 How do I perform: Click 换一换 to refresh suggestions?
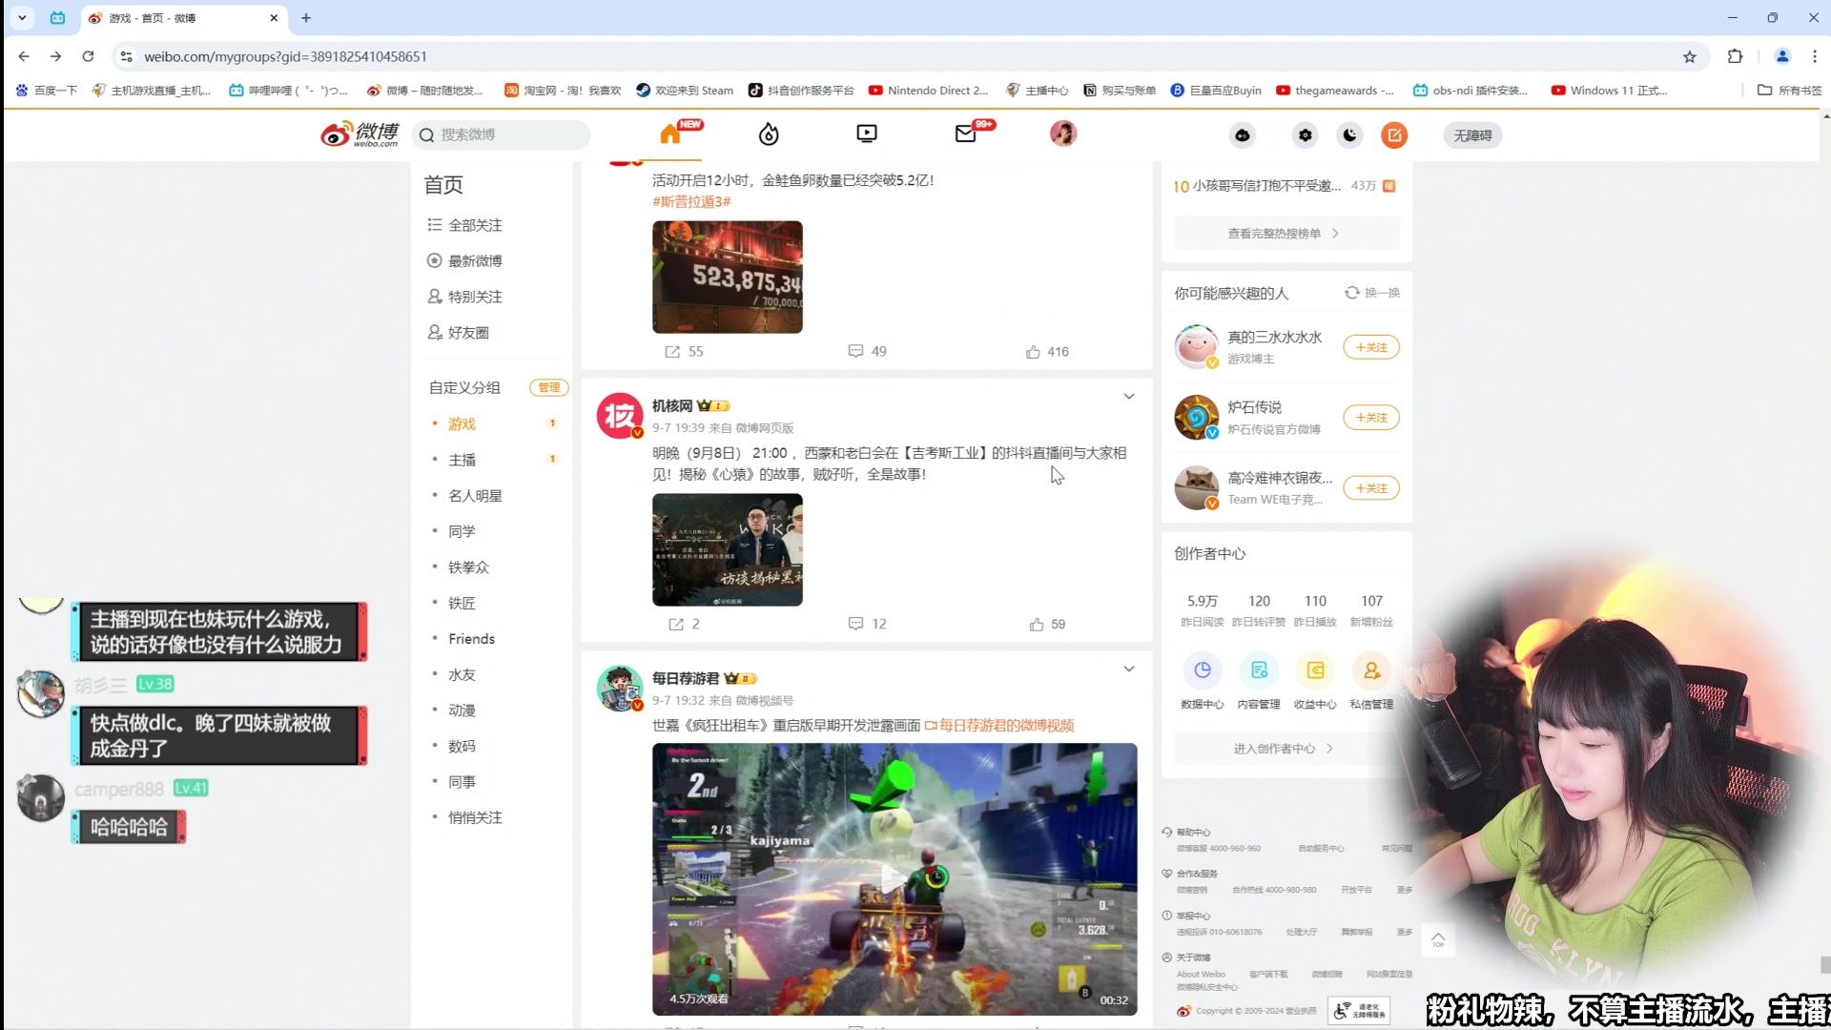1372,293
